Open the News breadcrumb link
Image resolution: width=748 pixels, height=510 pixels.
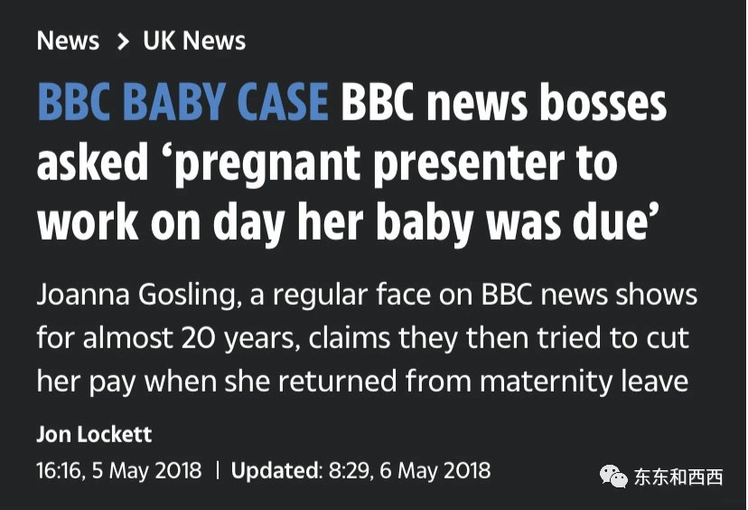point(68,41)
